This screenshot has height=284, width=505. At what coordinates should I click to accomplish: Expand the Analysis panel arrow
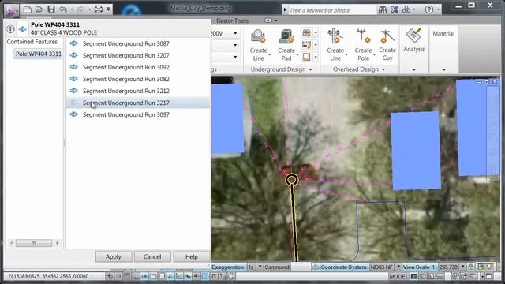pyautogui.click(x=413, y=69)
